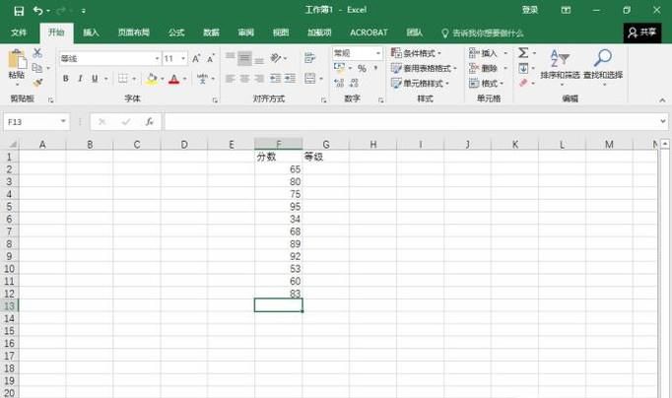
Task: Click the formula bar input area
Action: click(x=411, y=122)
